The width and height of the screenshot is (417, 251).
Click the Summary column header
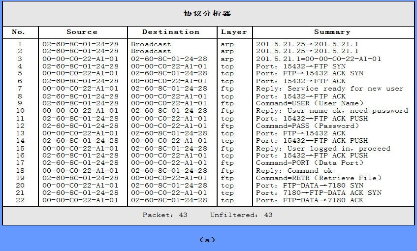[x=332, y=32]
